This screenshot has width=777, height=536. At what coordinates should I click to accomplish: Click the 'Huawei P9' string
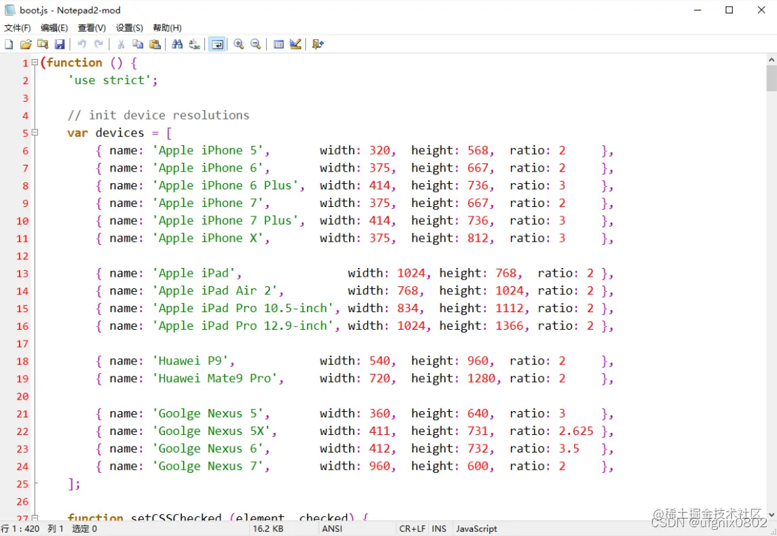(x=190, y=361)
